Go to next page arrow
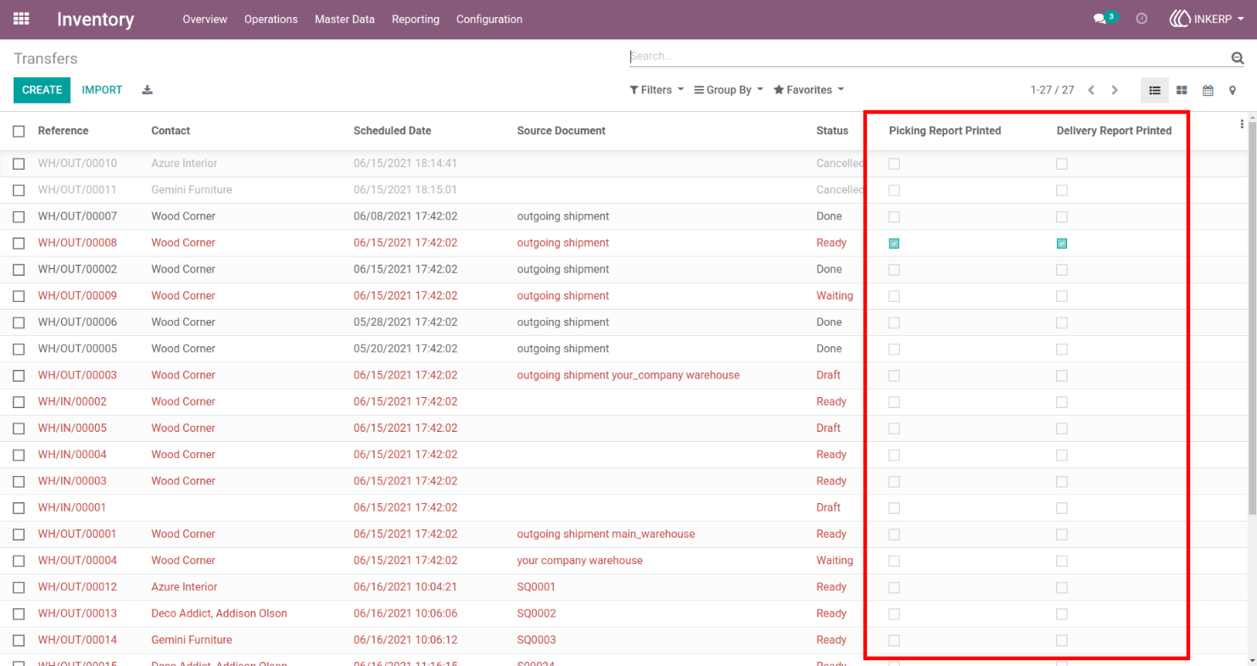 tap(1115, 90)
